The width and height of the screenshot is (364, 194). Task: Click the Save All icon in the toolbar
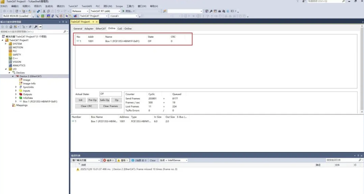coord(38,11)
